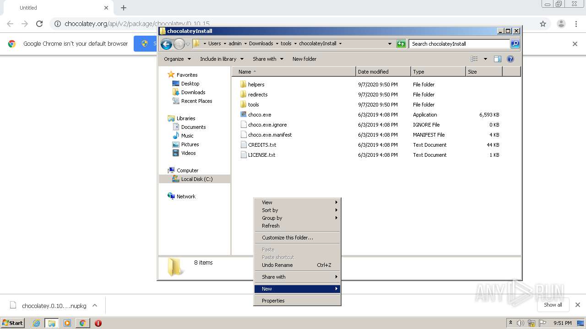Click the change view icon in Explorer

click(x=474, y=59)
